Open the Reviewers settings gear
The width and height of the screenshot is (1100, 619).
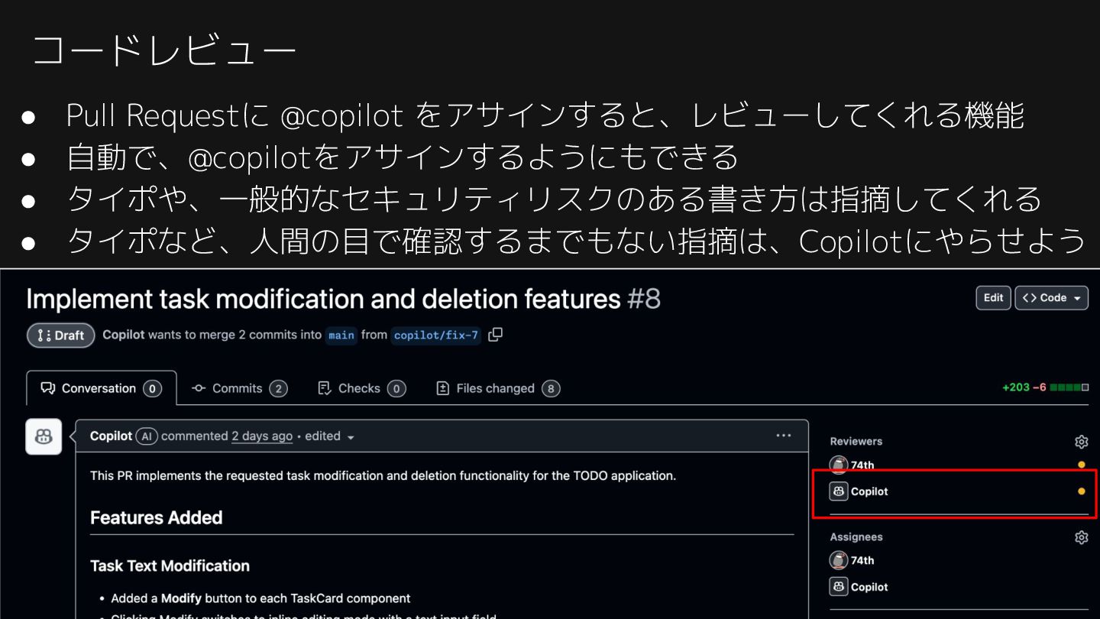[x=1081, y=442]
